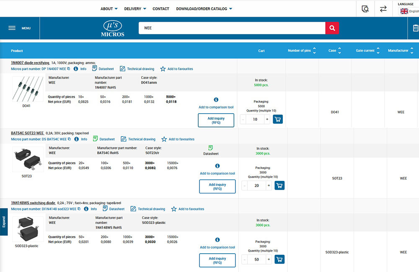This screenshot has height=272, width=419.
Task: Click favourites star for 1N4148WS diode
Action: click(174, 209)
